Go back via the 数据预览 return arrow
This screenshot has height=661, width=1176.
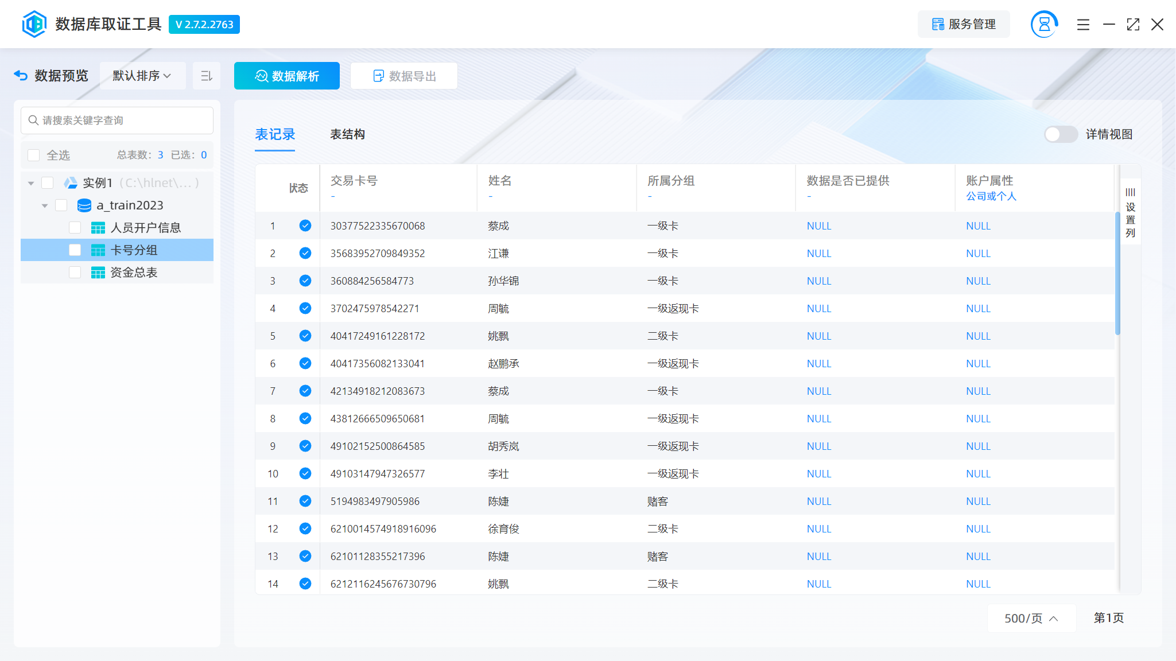[21, 76]
